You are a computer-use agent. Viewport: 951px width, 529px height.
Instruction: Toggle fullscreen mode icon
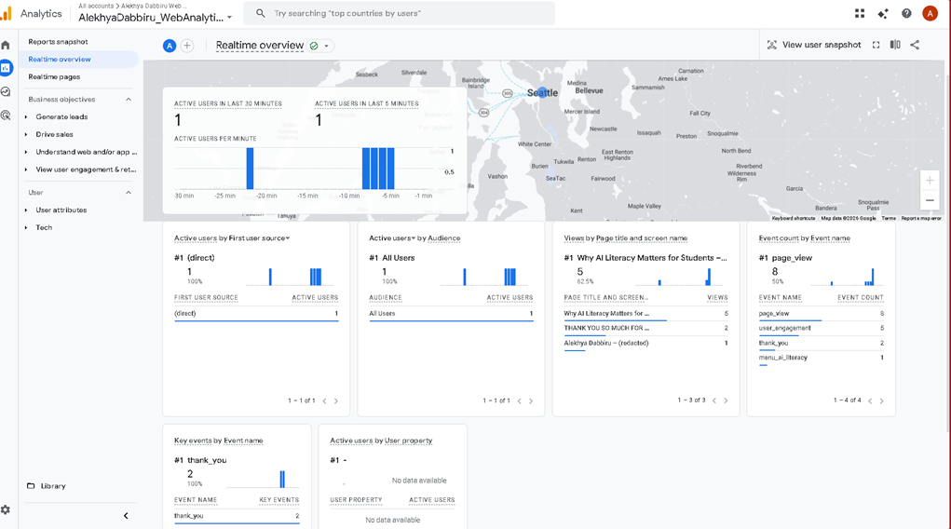tap(876, 45)
